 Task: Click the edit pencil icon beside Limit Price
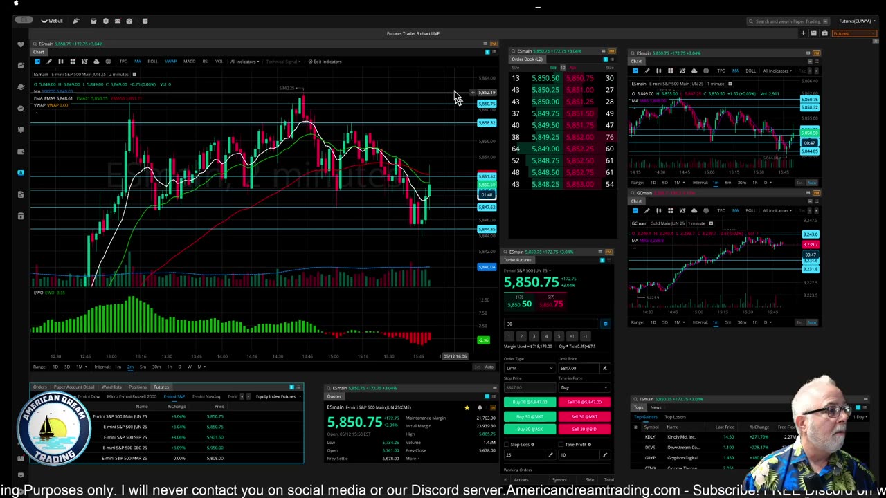[x=604, y=368]
